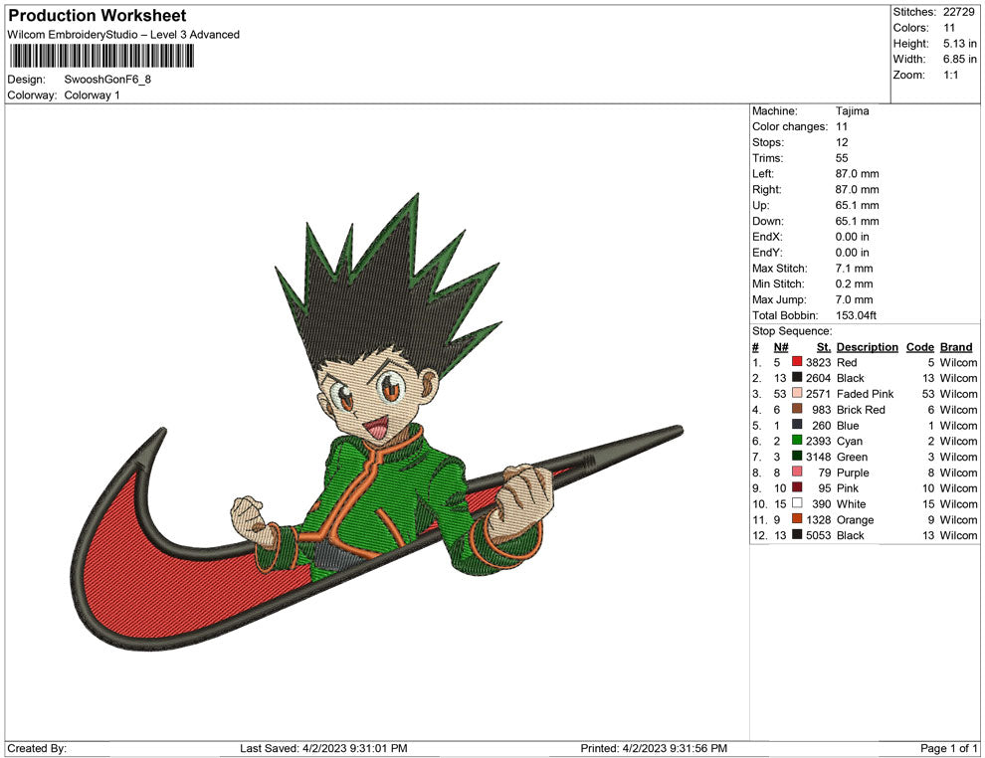Click the Trims value 55
Image resolution: width=985 pixels, height=758 pixels.
(842, 157)
